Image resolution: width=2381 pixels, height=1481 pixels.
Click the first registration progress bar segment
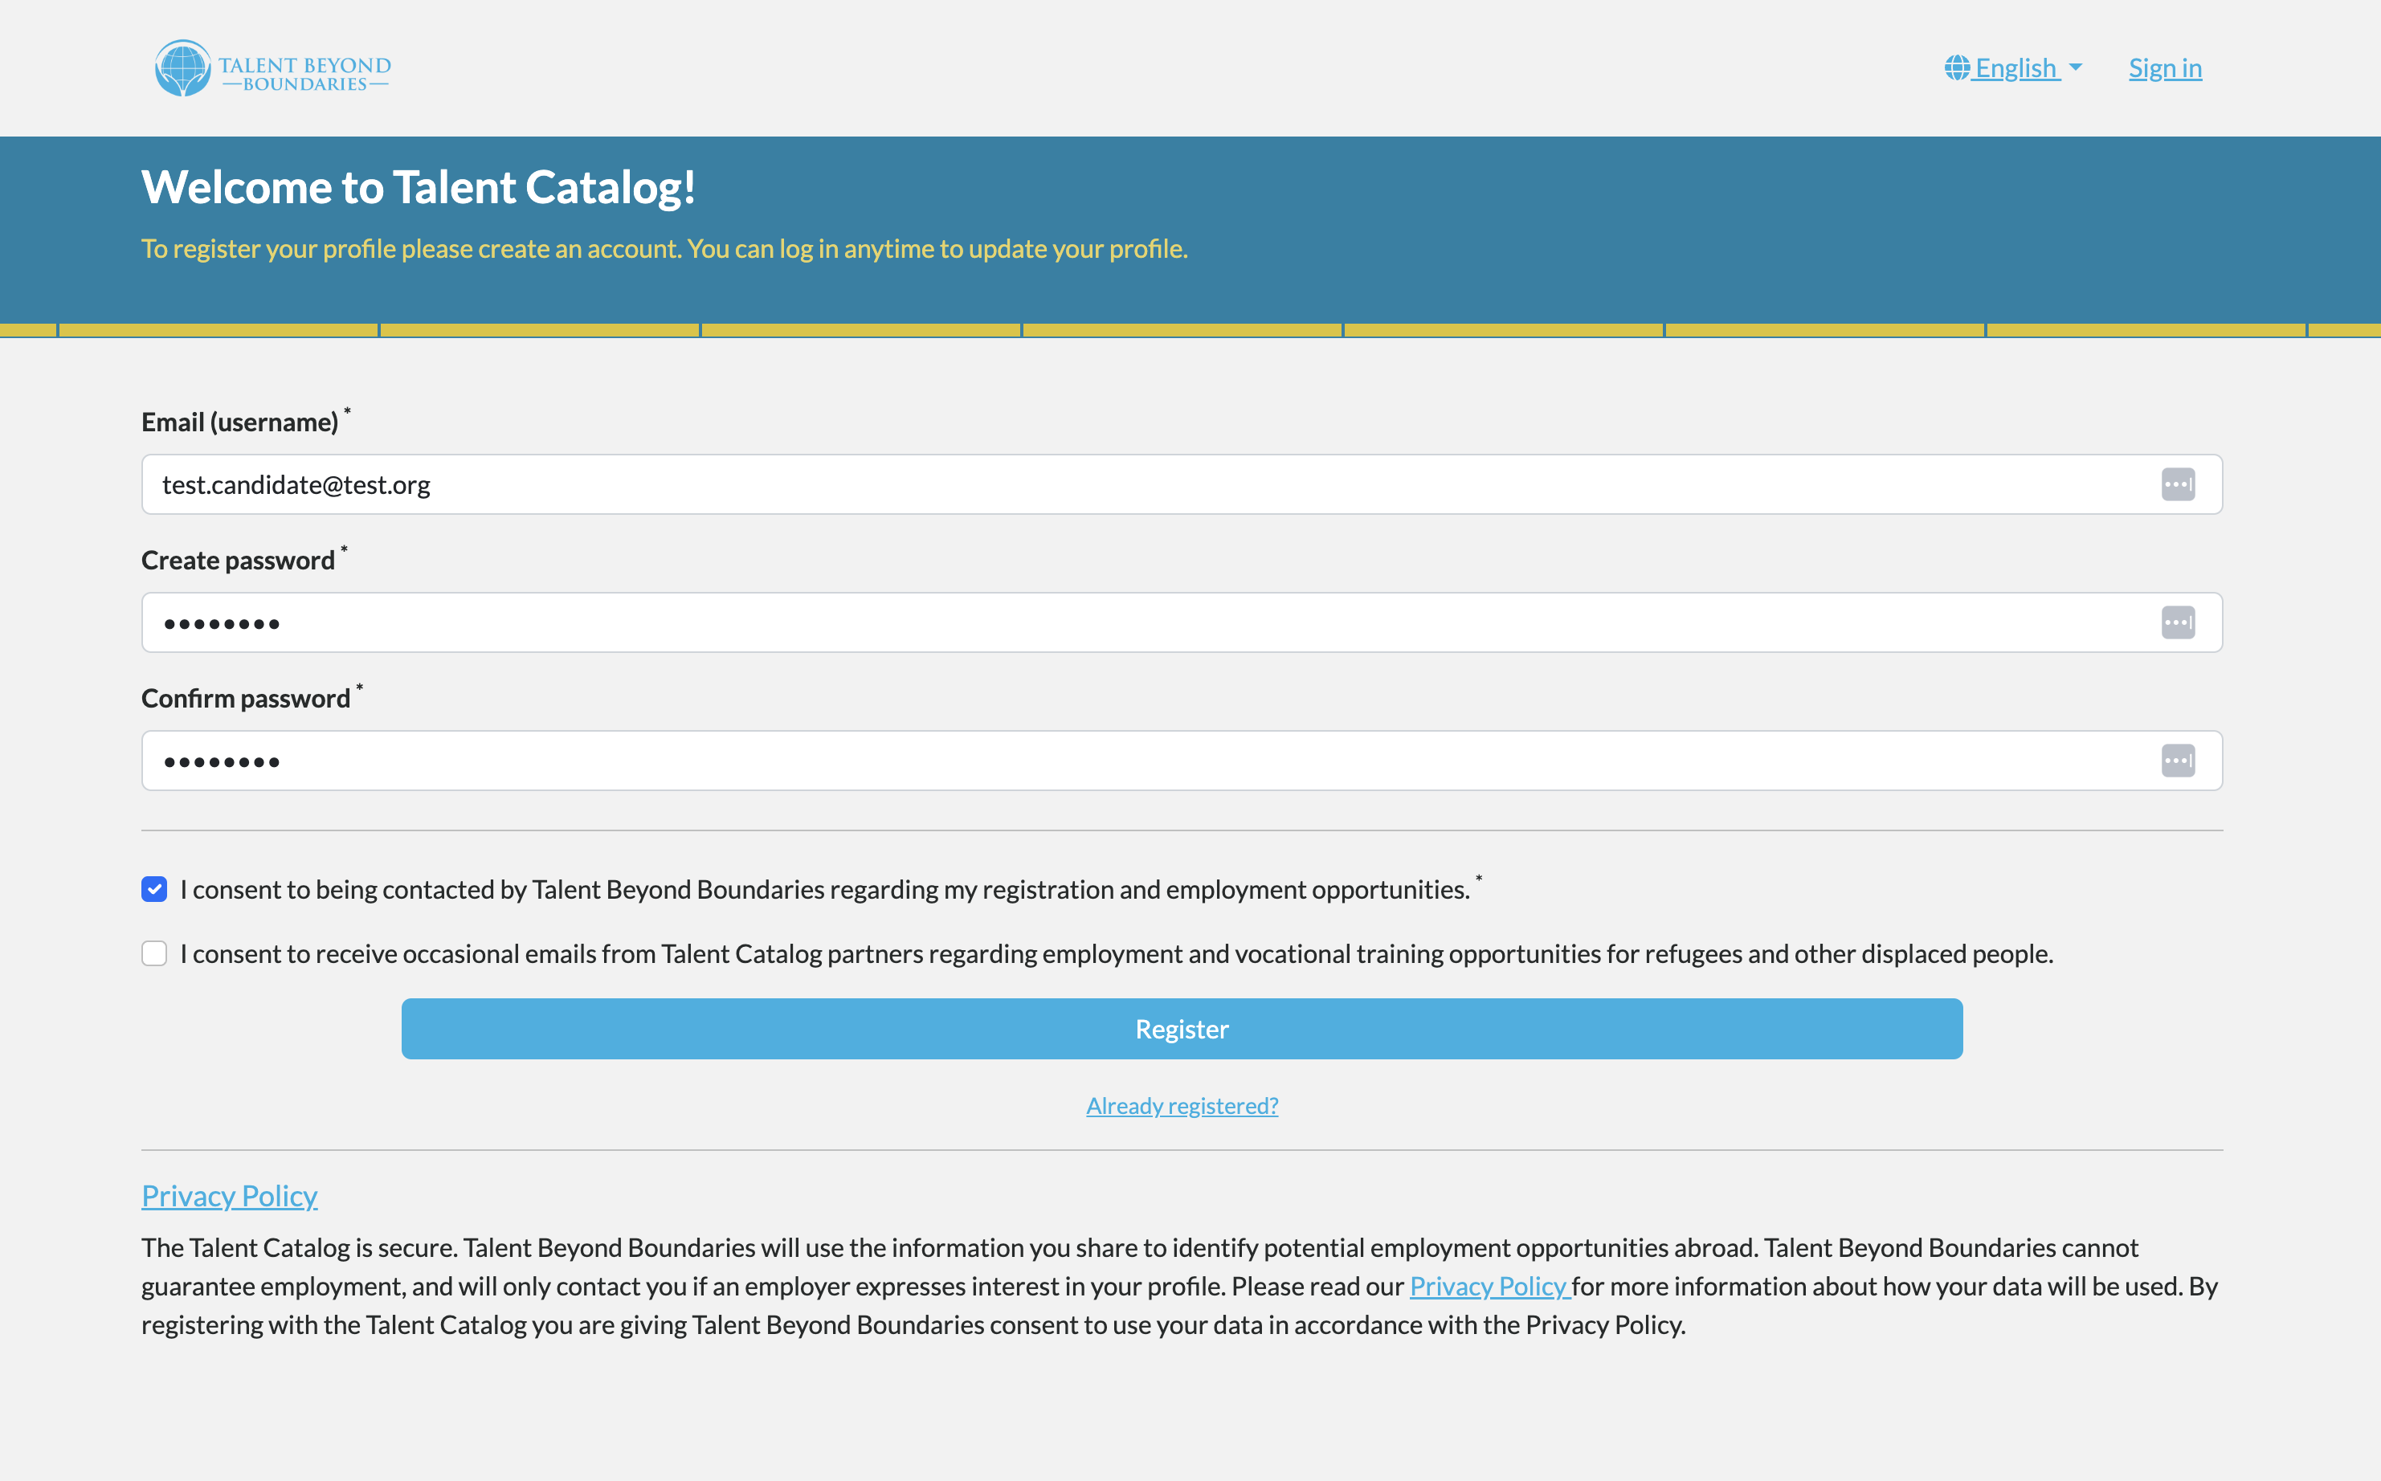(27, 330)
